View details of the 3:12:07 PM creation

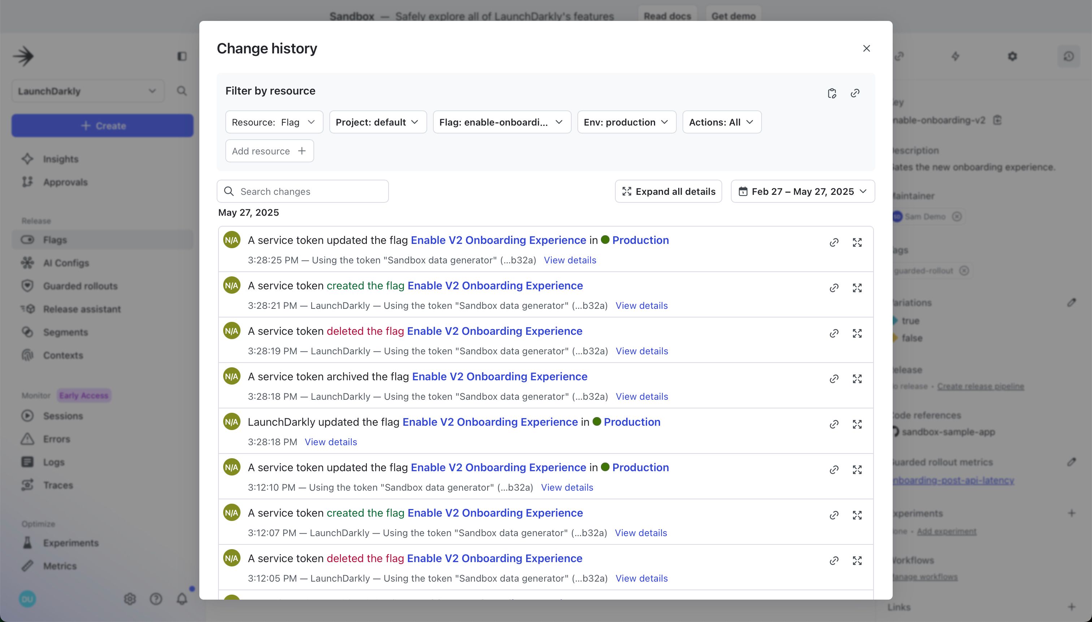click(641, 533)
